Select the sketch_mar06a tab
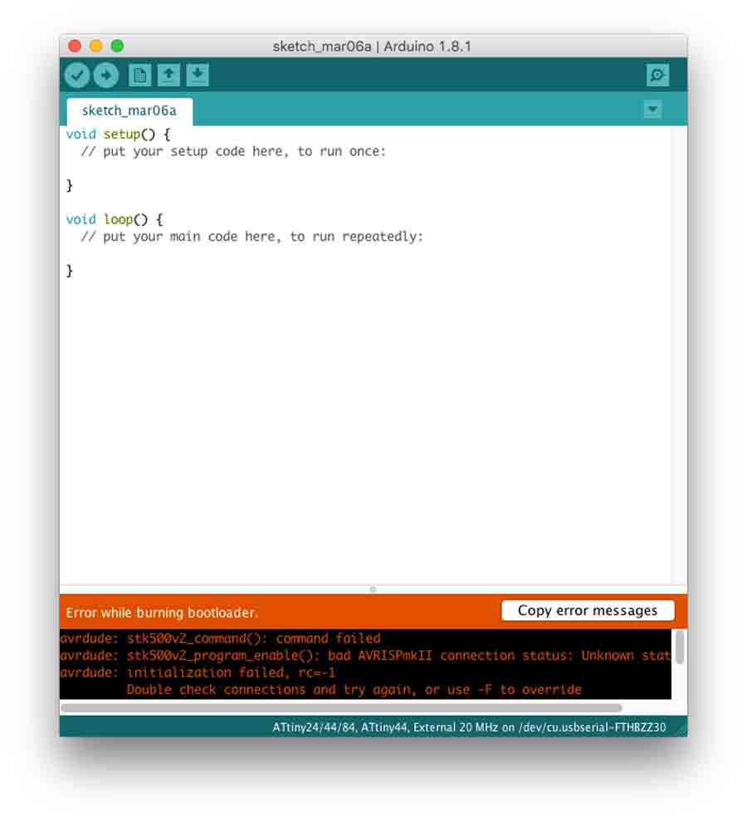This screenshot has width=747, height=822. coord(129,110)
